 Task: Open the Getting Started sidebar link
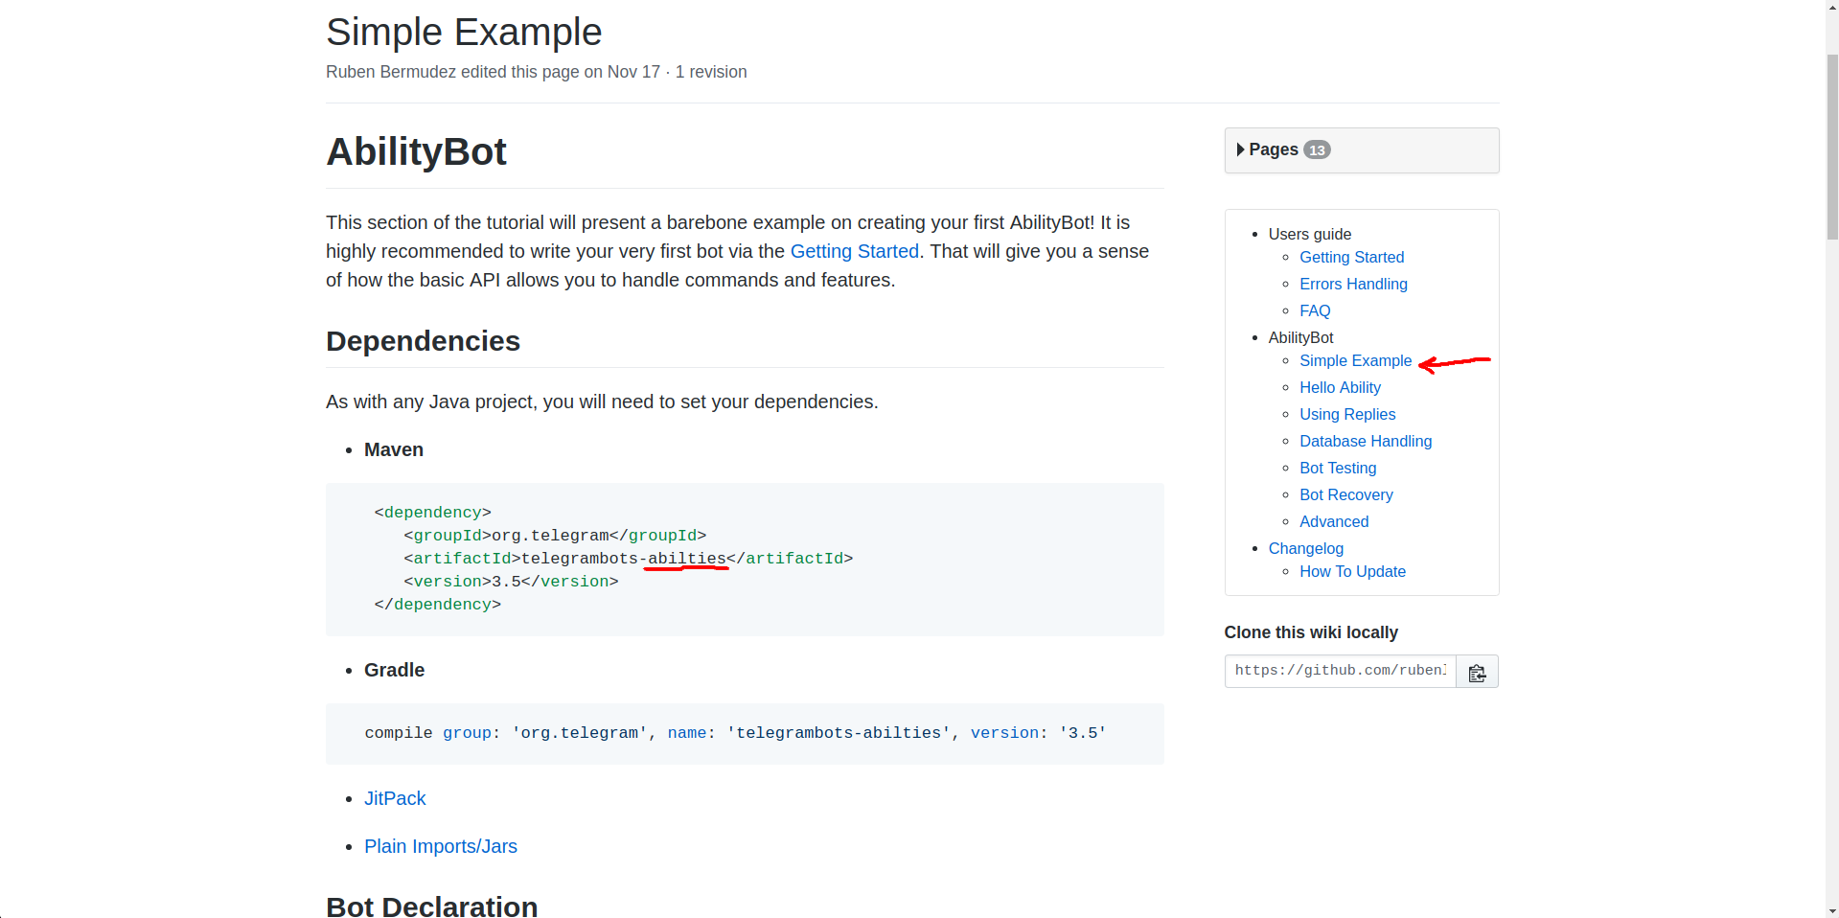point(1351,257)
